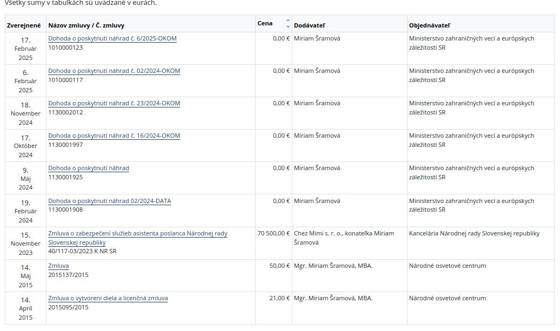This screenshot has height=331, width=560.
Task: Click the contract number 1010000123
Action: click(x=65, y=48)
